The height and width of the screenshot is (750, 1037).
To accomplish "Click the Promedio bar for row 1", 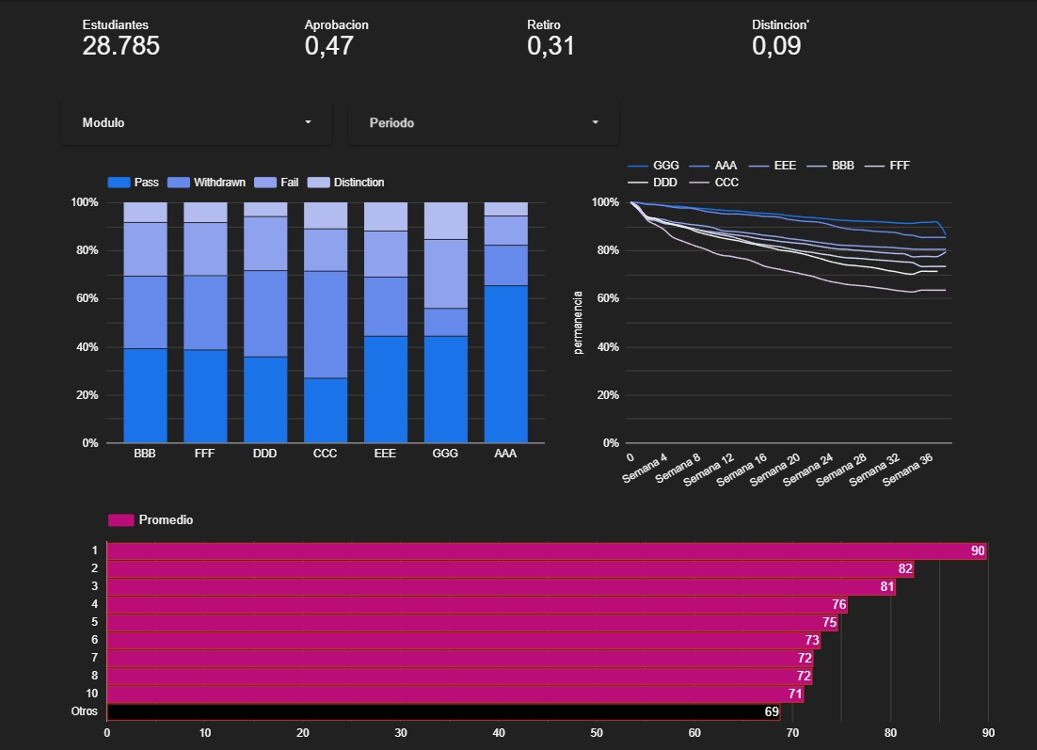I will (547, 551).
